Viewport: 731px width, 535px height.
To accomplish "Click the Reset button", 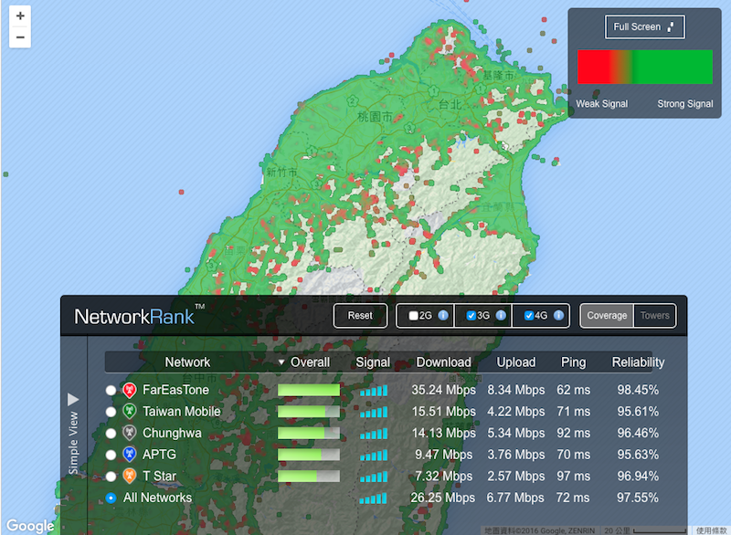I will 360,315.
